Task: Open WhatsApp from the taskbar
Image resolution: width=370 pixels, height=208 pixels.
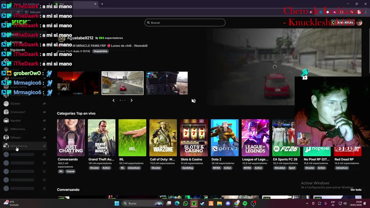Action: pyautogui.click(x=186, y=203)
